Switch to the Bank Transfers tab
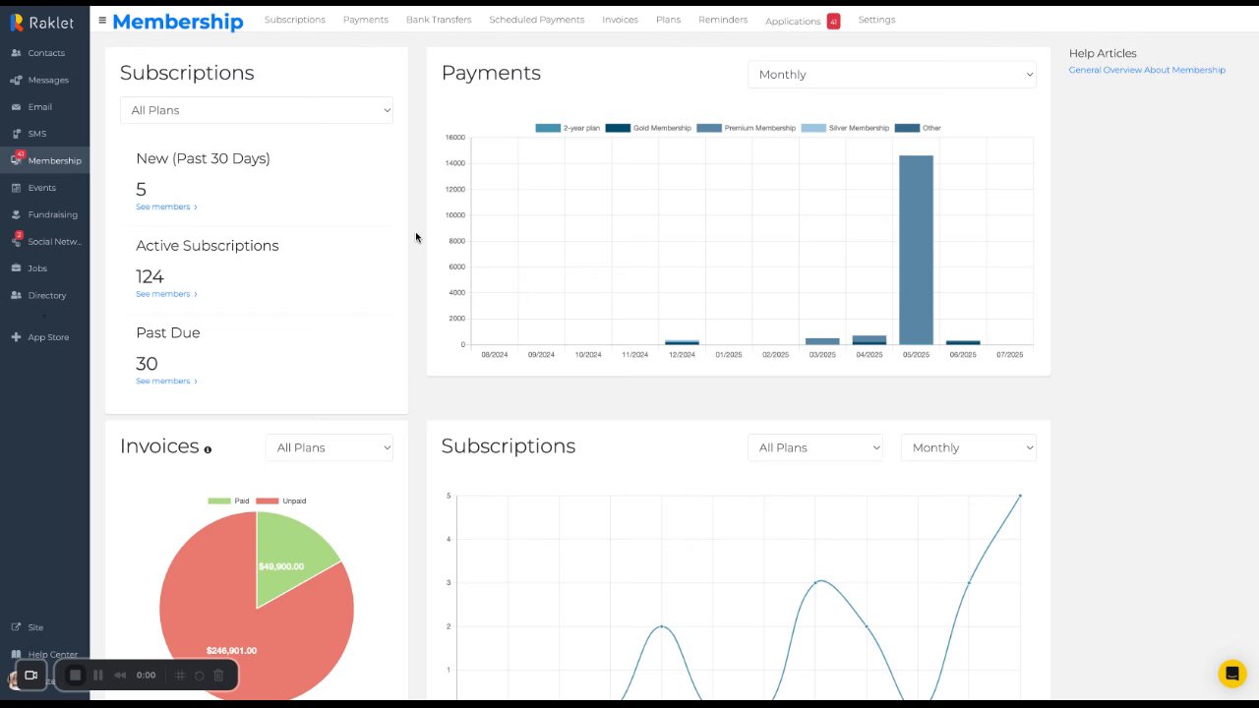The height and width of the screenshot is (708, 1259). click(439, 20)
